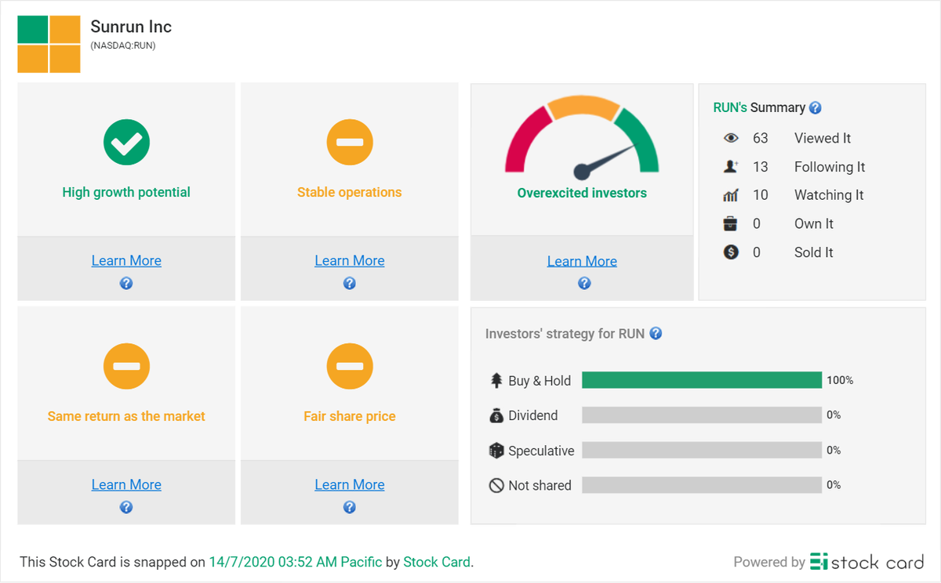
Task: Click the Own It label
Action: [x=814, y=224]
